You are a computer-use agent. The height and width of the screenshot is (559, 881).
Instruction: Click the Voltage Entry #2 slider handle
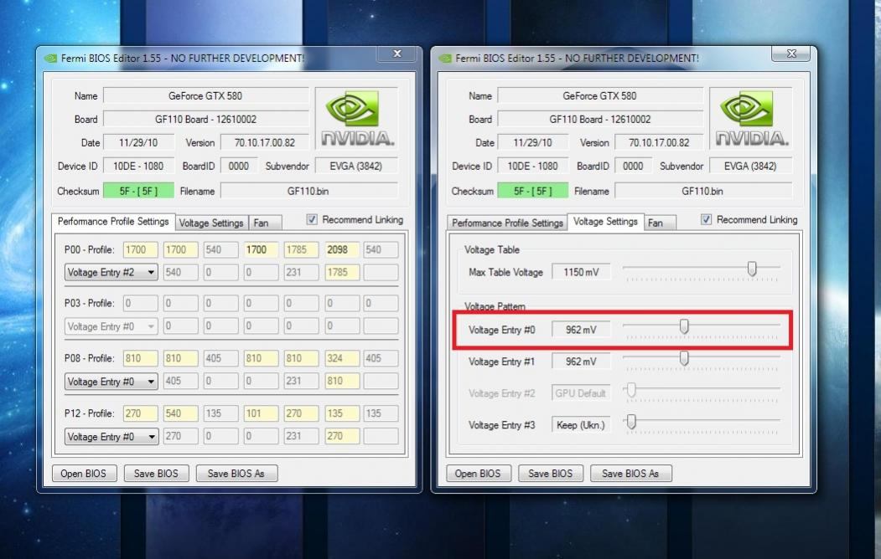[631, 390]
